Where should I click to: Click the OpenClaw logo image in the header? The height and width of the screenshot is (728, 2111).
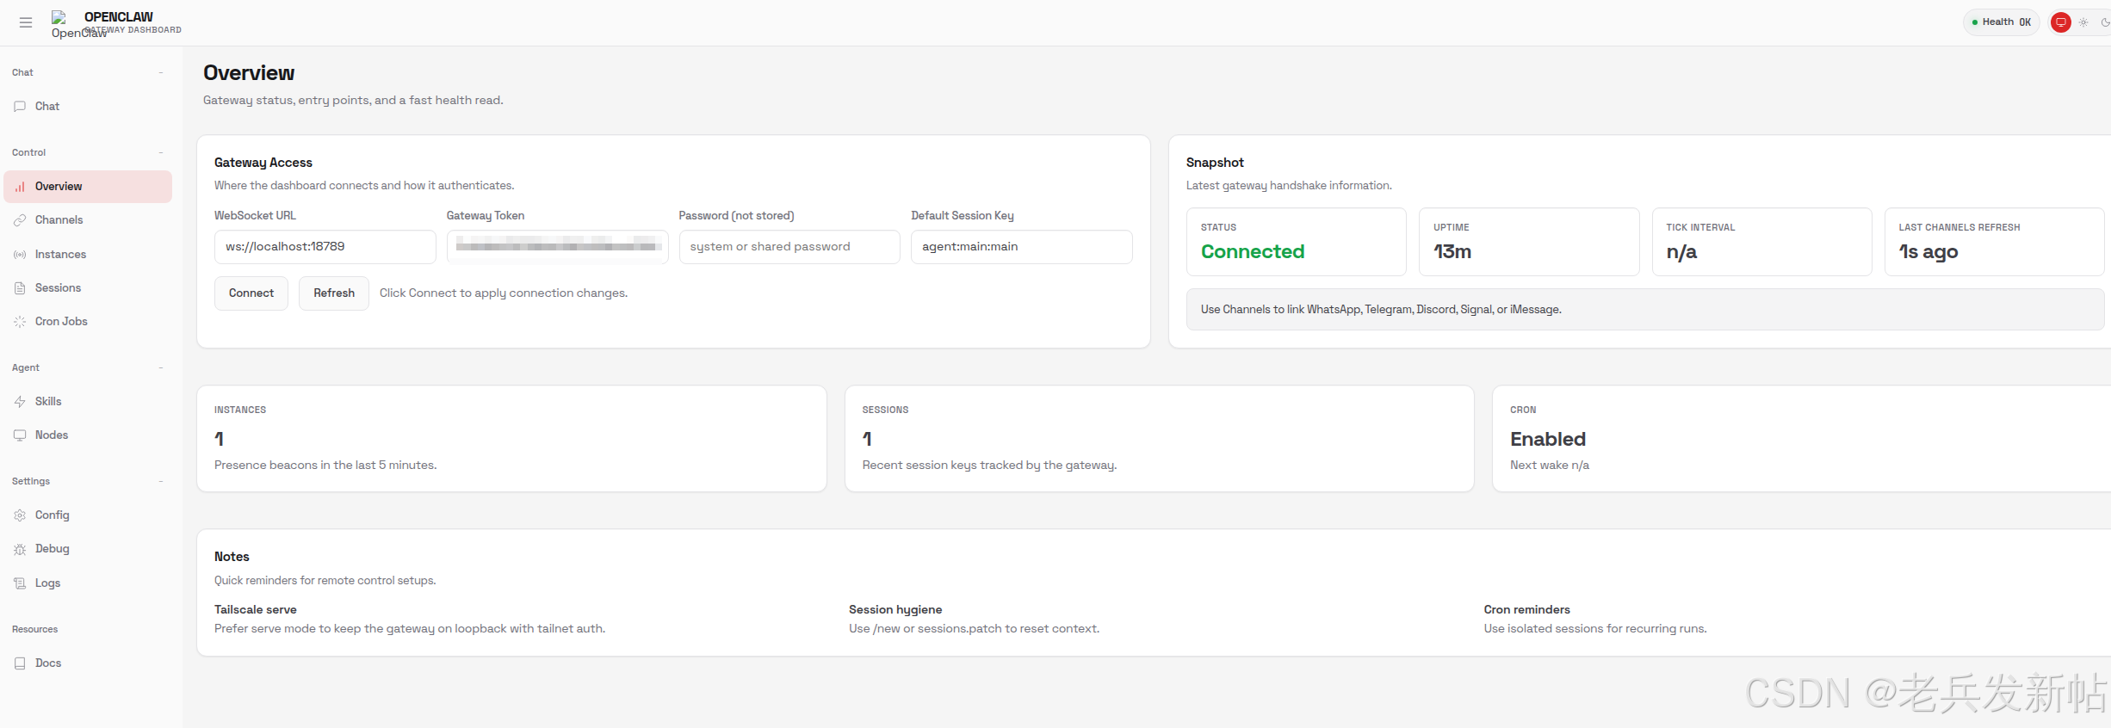coord(59,16)
